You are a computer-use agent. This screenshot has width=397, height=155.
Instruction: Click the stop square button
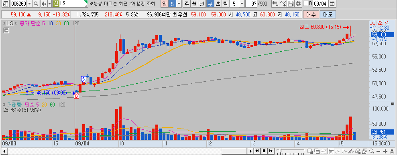coord(264,151)
